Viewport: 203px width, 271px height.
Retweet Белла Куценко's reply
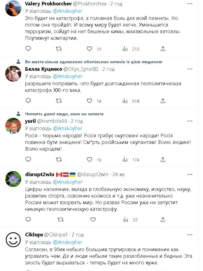tap(59, 101)
